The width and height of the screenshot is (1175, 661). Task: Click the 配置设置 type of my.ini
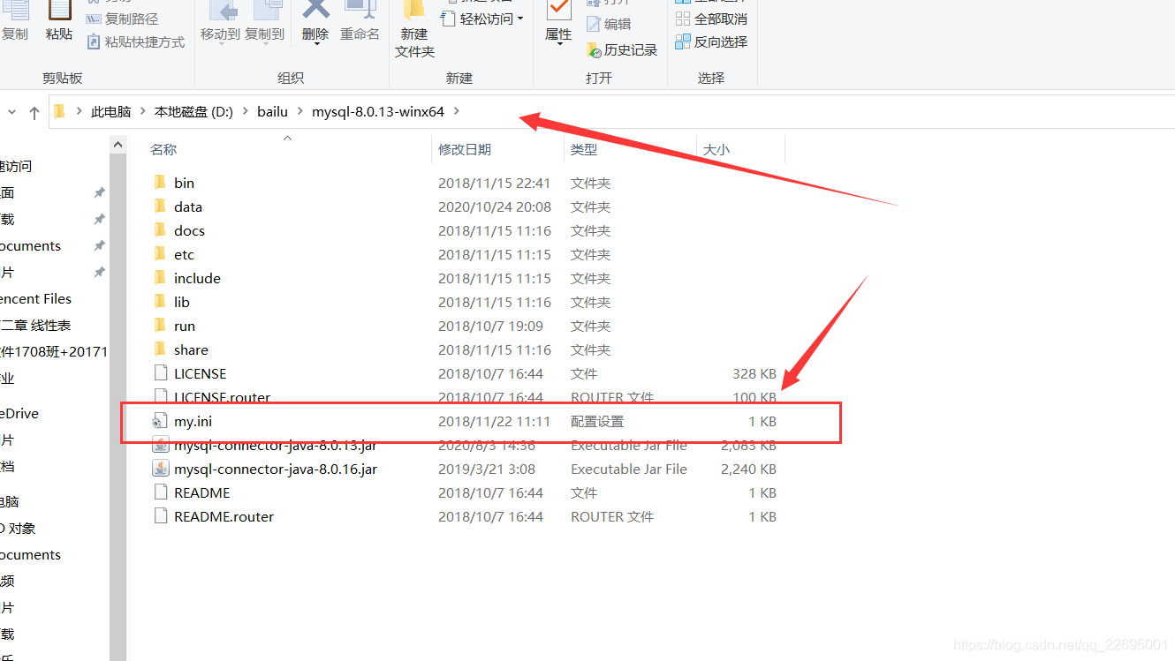pos(597,421)
